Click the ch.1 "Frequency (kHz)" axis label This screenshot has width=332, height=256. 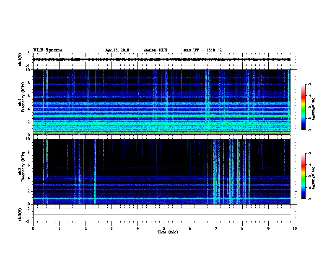[x=23, y=97]
